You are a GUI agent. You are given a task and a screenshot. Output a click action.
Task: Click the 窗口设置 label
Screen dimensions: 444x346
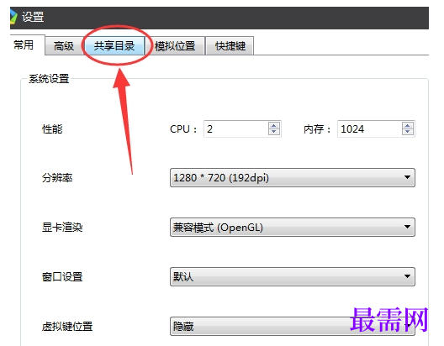[x=62, y=277]
